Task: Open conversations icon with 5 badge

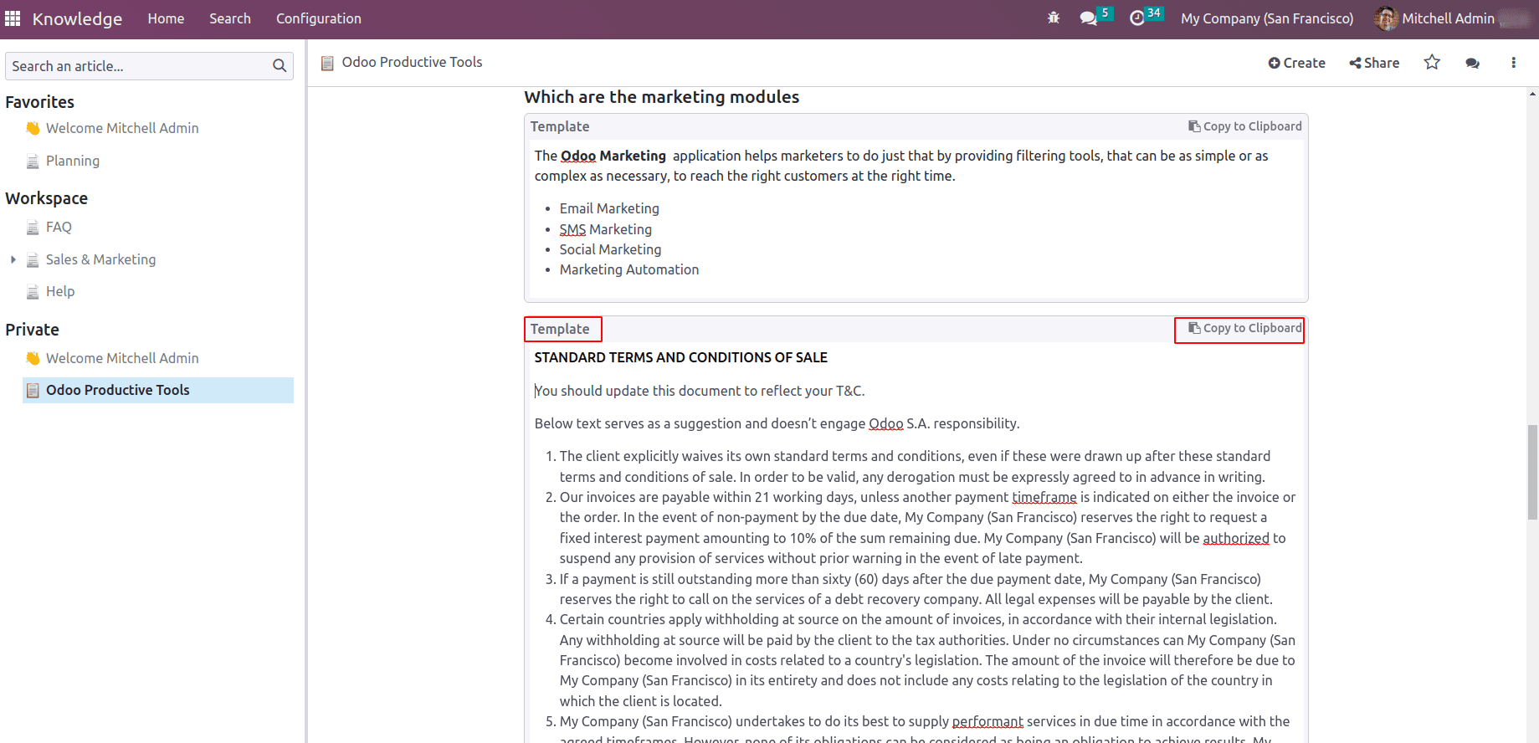Action: pos(1088,18)
